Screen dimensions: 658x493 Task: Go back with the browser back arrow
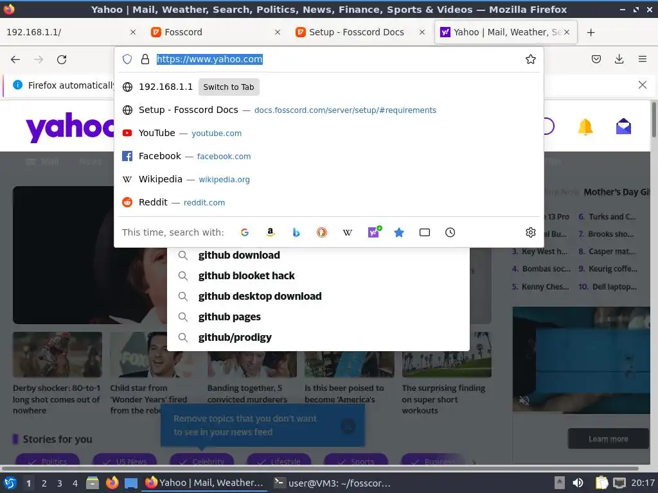(x=15, y=60)
